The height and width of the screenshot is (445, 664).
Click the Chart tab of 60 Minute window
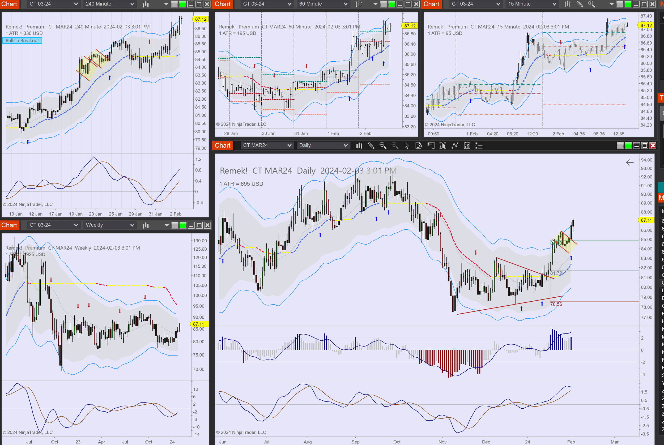click(222, 4)
